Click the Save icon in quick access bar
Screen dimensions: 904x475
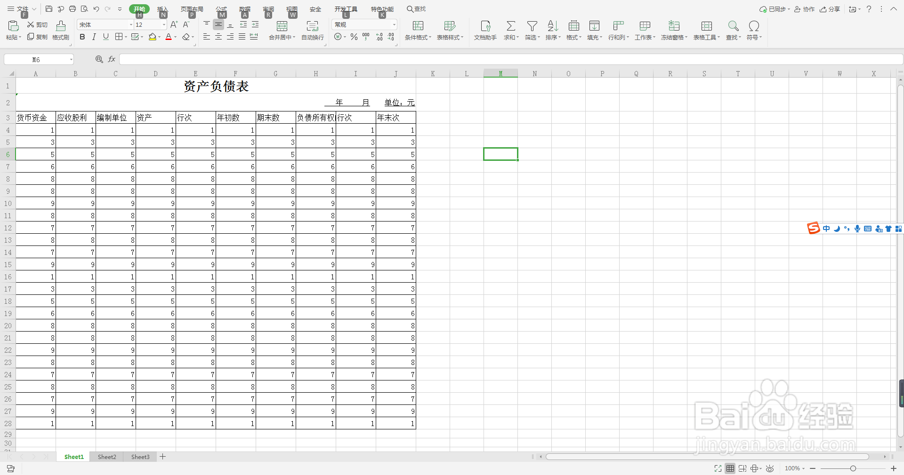[49, 9]
